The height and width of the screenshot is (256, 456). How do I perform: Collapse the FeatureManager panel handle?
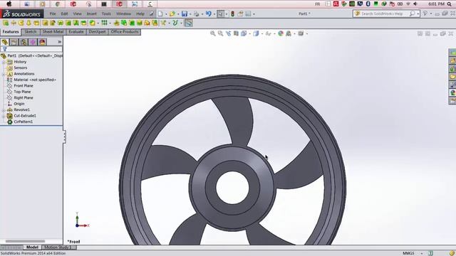64,137
